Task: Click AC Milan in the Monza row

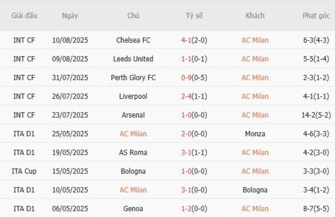Action: tap(133, 134)
